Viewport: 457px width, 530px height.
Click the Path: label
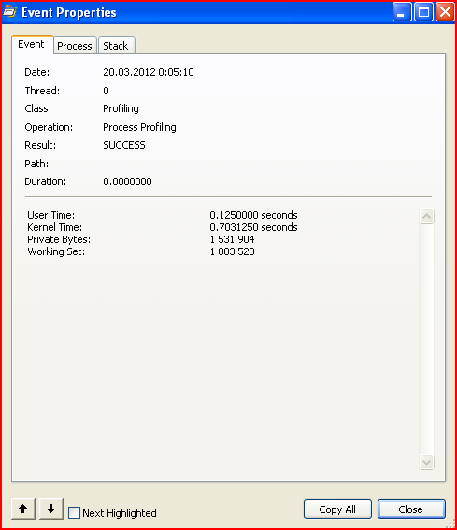coord(36,164)
